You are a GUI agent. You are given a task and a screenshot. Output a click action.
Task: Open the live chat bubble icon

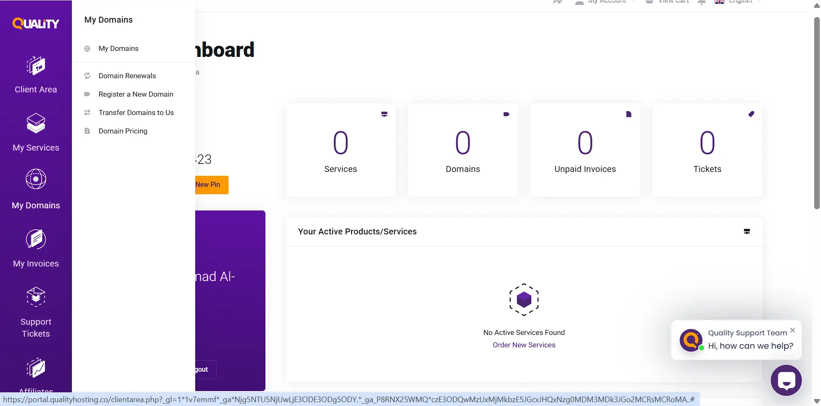tap(786, 380)
